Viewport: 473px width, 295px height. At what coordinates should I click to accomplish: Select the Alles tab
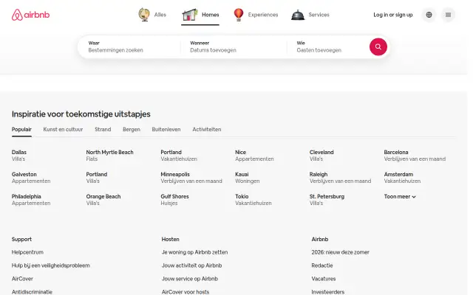[x=152, y=15]
